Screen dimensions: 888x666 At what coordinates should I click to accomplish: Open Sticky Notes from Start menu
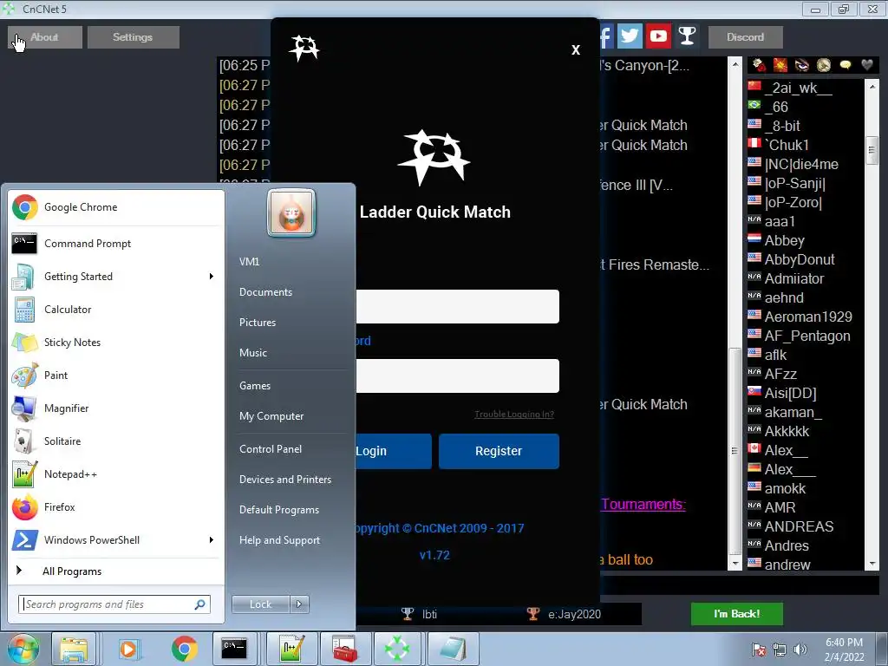pyautogui.click(x=116, y=342)
